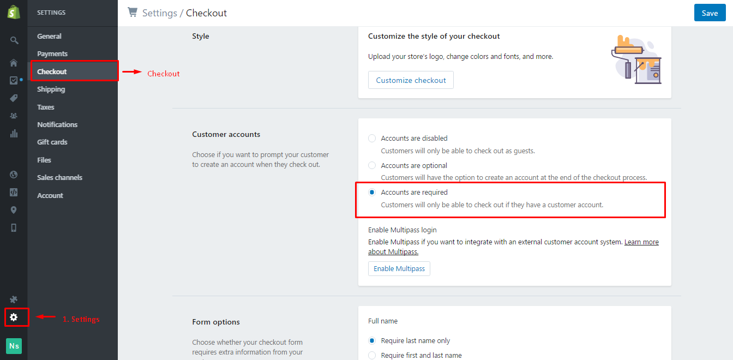Open the Settings gear icon
Screen dimensions: 733x360
point(14,317)
